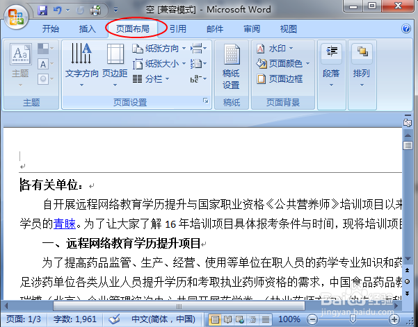This screenshot has height=327, width=418.
Task: Switch to the 插入 tab
Action: (x=88, y=28)
